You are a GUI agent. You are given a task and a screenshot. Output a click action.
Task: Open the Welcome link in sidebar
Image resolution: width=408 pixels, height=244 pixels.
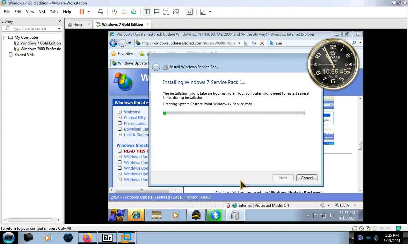point(132,112)
